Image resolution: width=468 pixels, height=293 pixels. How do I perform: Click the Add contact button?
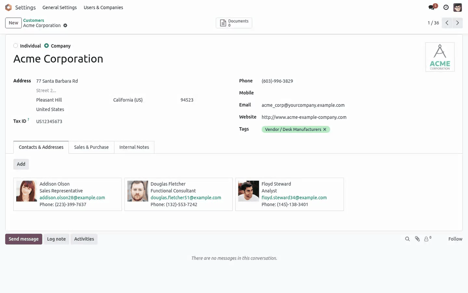(x=21, y=164)
